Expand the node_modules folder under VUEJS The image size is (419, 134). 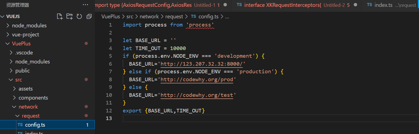[x=29, y=25]
